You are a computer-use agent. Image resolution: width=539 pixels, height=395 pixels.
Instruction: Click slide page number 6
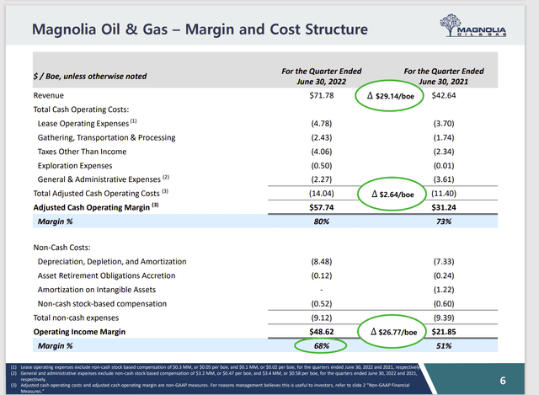(503, 381)
